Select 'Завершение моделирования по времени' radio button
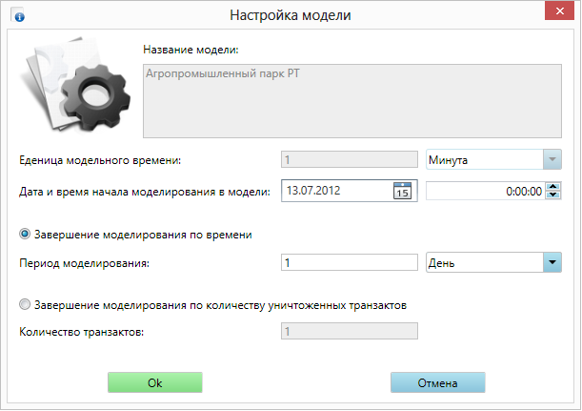Screen dimensions: 582x411 pos(25,235)
